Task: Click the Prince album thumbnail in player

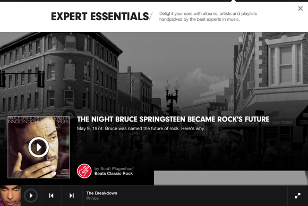Action: point(11,195)
